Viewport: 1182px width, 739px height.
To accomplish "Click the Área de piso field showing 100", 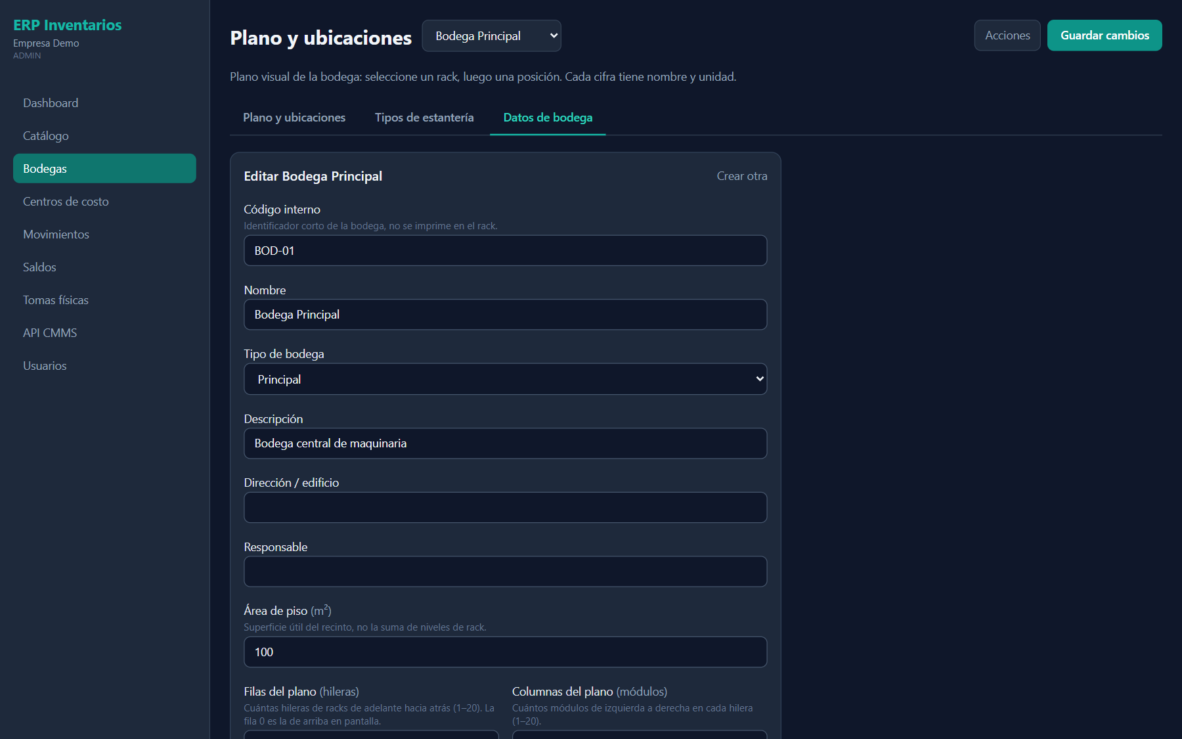I will 505,652.
